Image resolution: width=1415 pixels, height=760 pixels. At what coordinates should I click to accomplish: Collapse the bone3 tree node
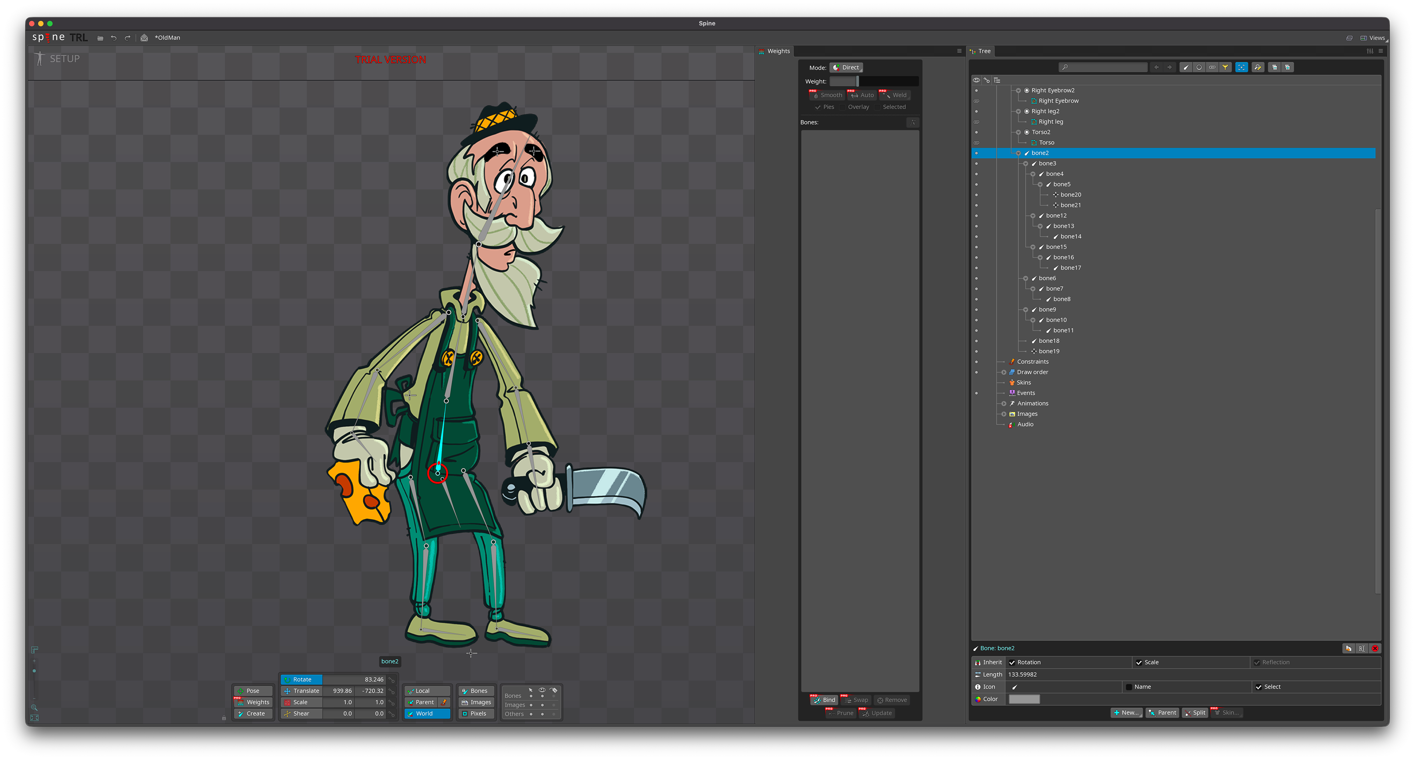[1026, 164]
